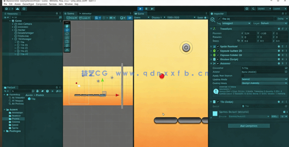Collapse the Animator component
This screenshot has width=289, height=147.
pyautogui.click(x=211, y=64)
